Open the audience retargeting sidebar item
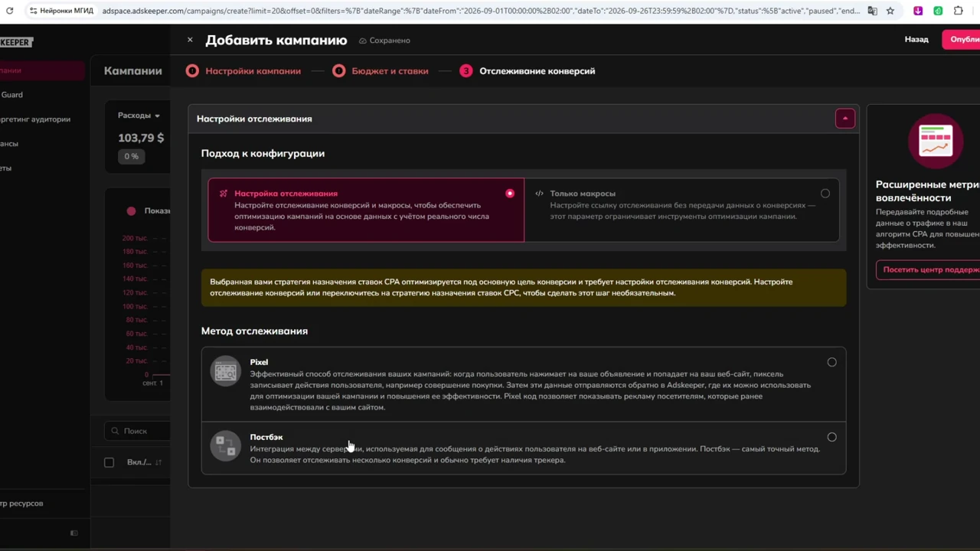980x551 pixels. 35,119
